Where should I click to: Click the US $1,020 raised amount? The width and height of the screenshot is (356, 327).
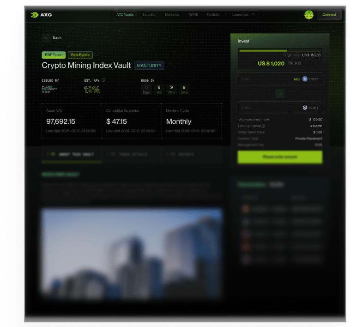click(271, 64)
